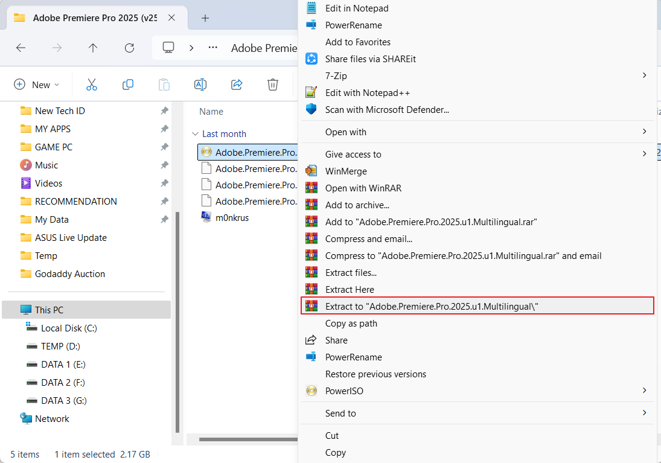Choose Cut in the context menu
Image resolution: width=661 pixels, height=463 pixels.
point(477,435)
